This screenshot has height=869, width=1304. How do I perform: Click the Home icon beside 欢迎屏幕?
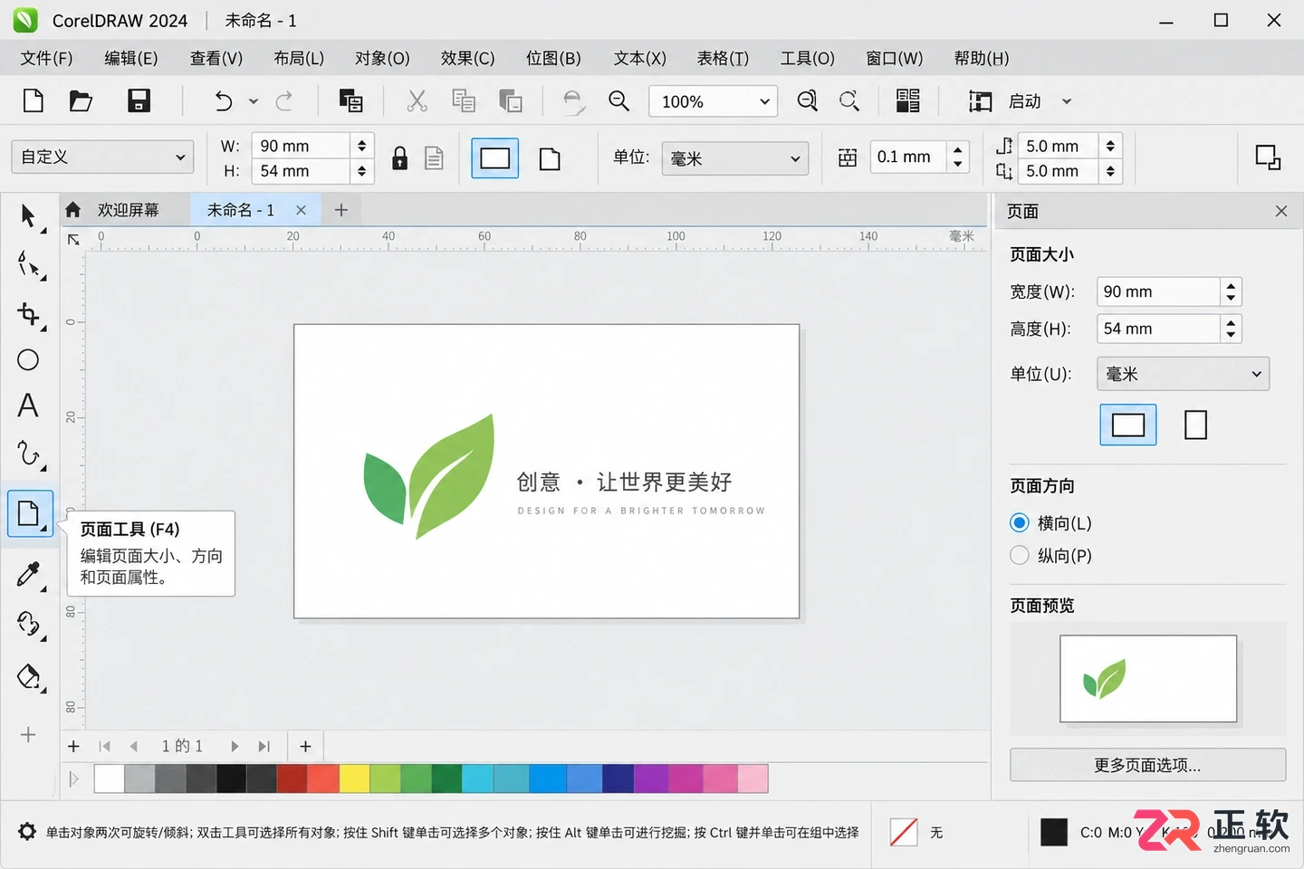73,210
